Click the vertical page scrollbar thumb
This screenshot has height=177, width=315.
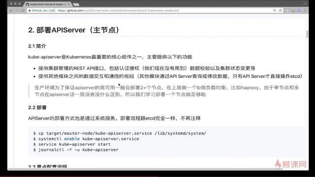tap(307, 34)
